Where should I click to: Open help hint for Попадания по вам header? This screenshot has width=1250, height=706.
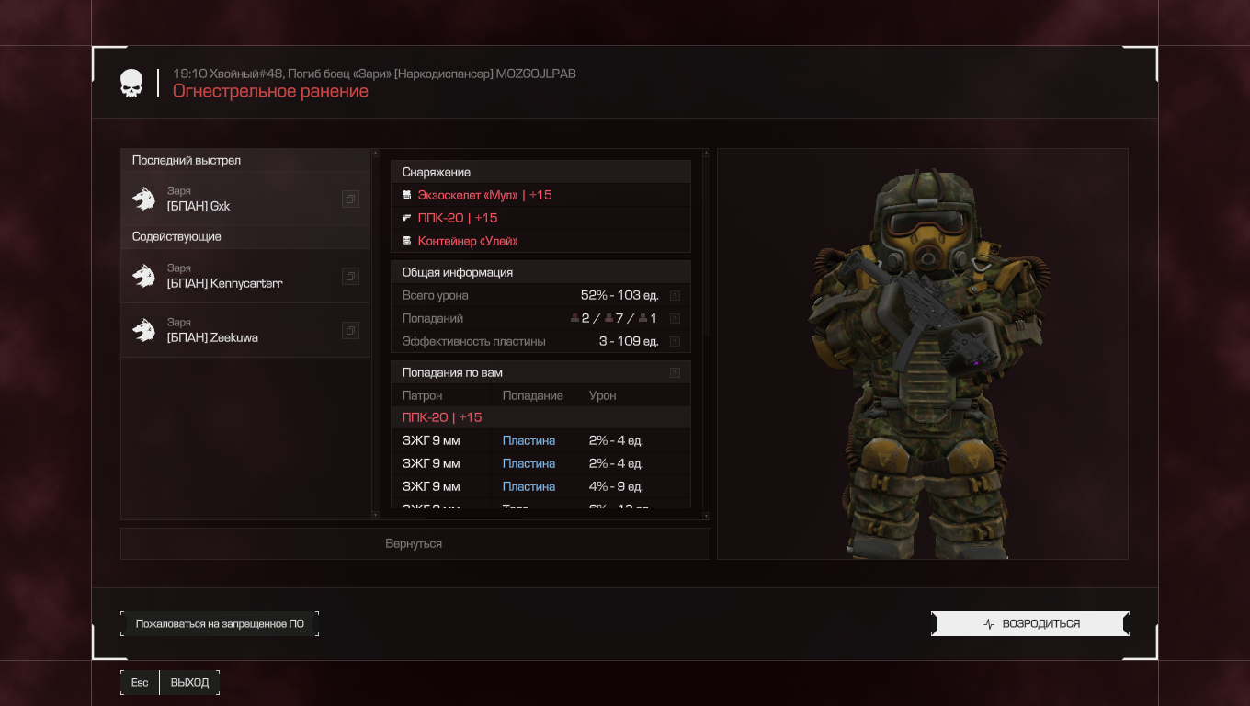675,372
